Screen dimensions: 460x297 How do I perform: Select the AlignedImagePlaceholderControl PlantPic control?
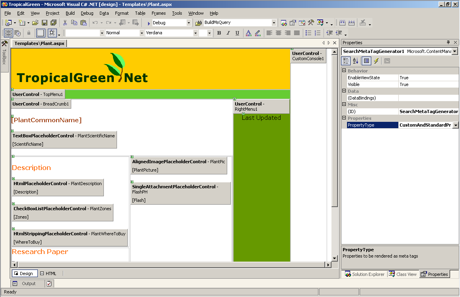(x=179, y=166)
